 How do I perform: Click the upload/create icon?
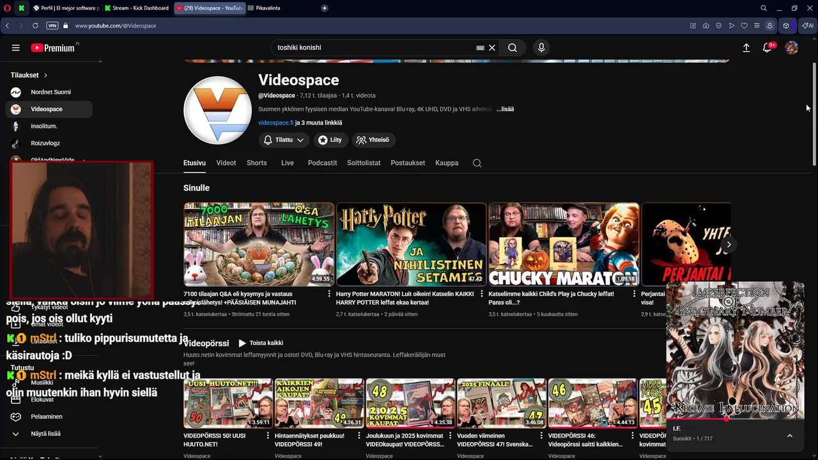pyautogui.click(x=746, y=48)
